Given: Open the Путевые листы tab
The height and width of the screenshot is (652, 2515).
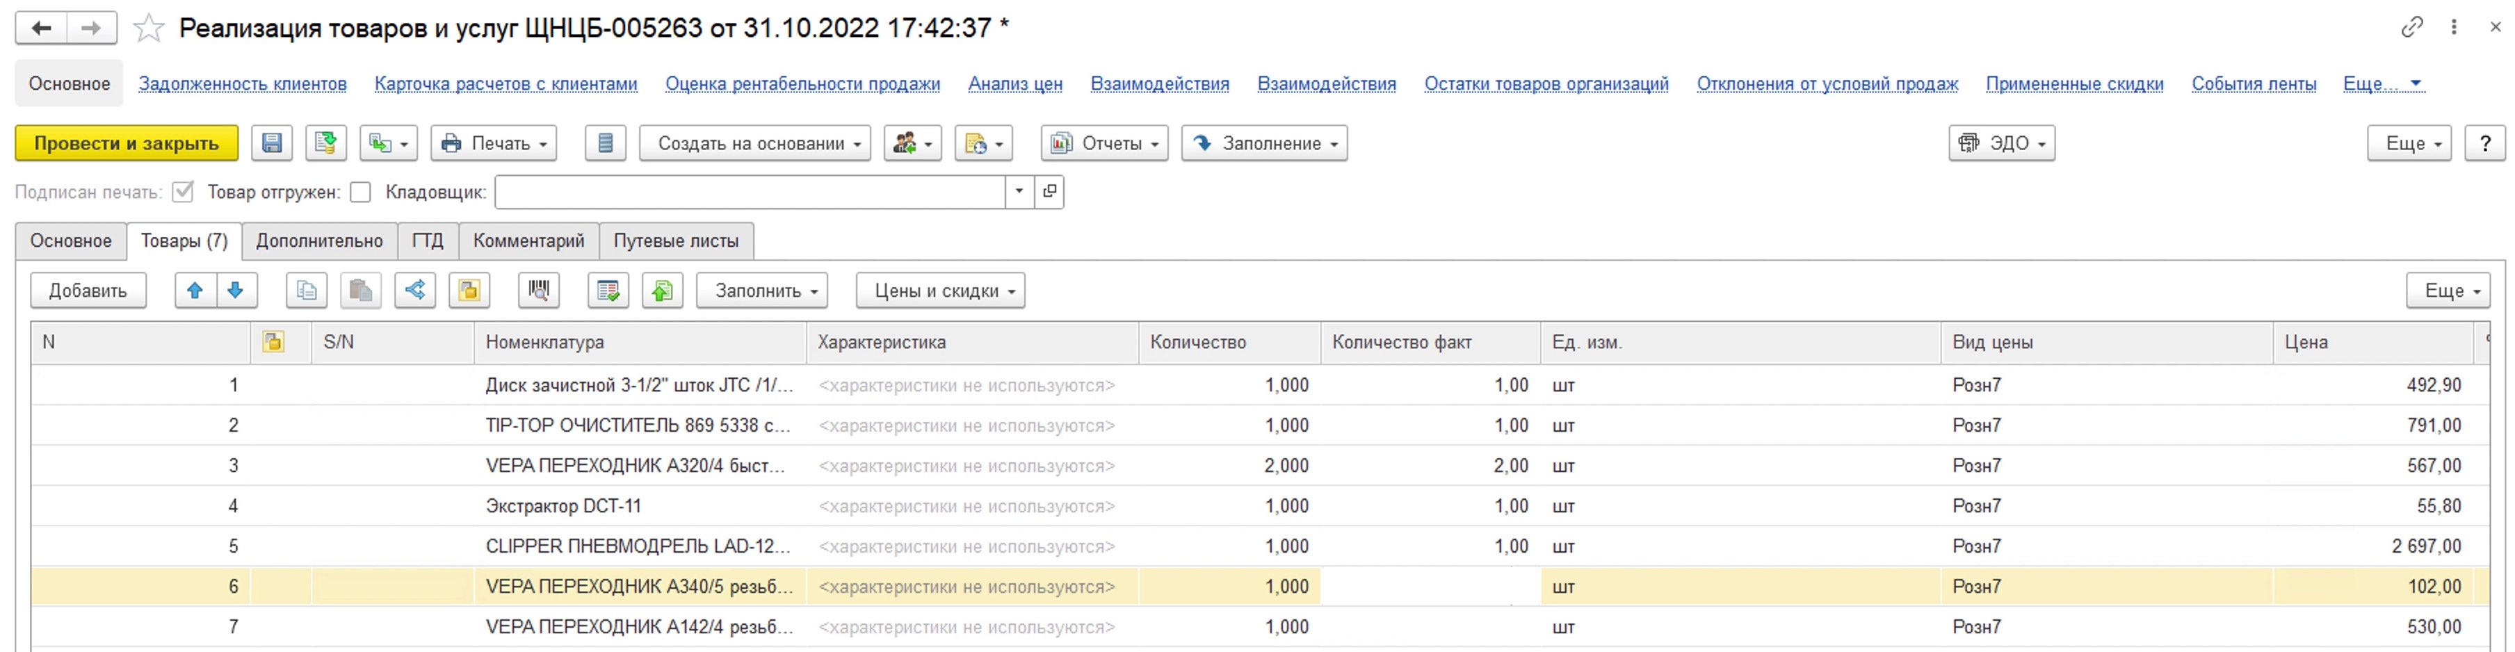Looking at the screenshot, I should (x=677, y=241).
